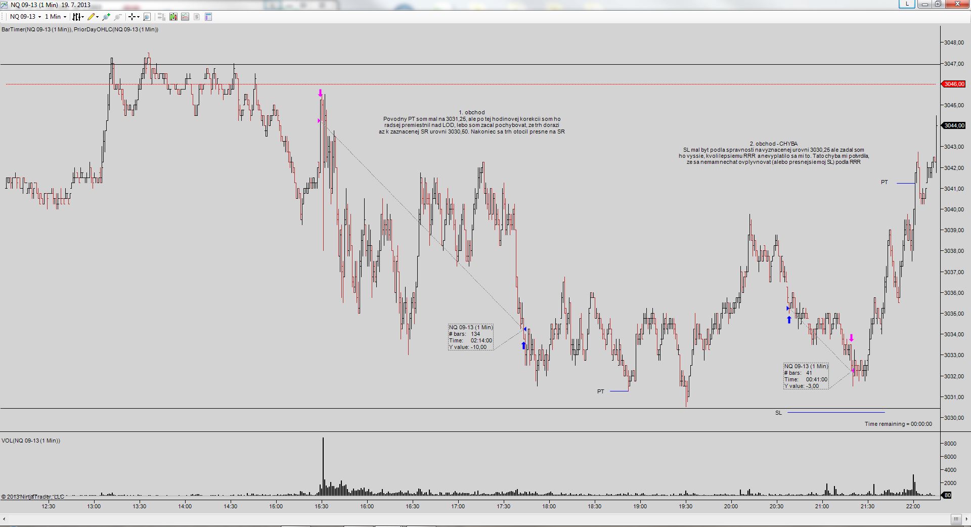Select the magenta sell arrow near 21:19
Screen dimensions: 971x527
[x=852, y=338]
